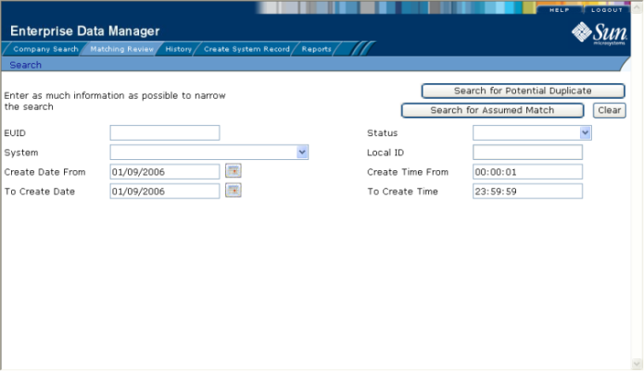This screenshot has width=644, height=371.
Task: Click the To Create Time field
Action: click(527, 191)
